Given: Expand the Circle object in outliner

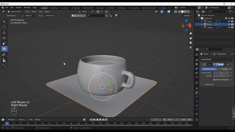Looking at the screenshot, I should pyautogui.click(x=202, y=21).
